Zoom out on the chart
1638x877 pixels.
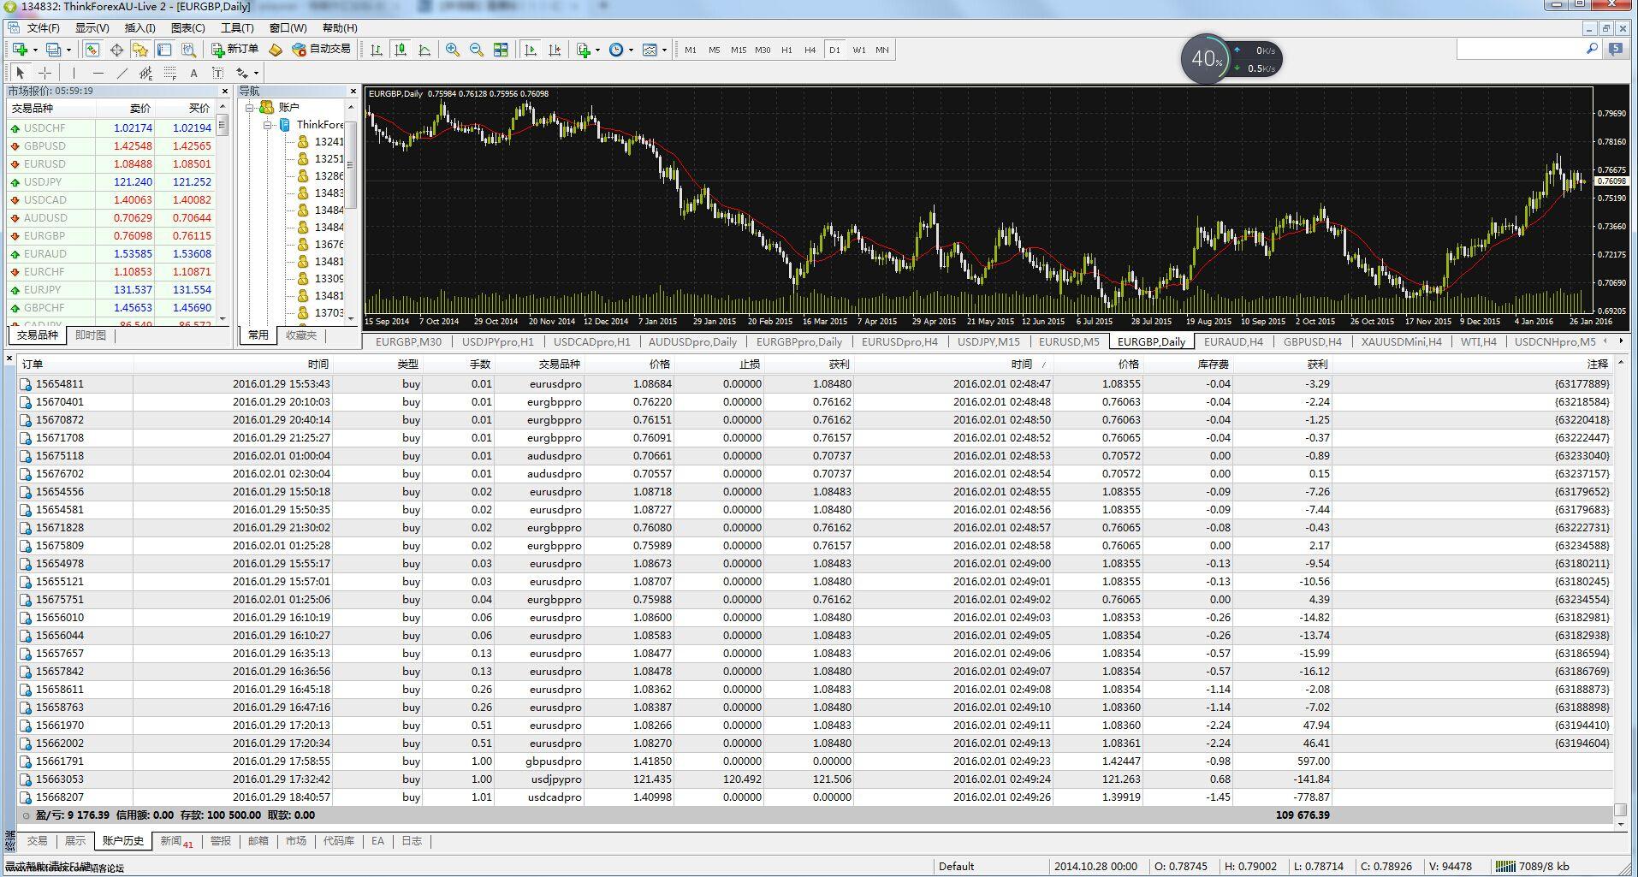tap(476, 50)
